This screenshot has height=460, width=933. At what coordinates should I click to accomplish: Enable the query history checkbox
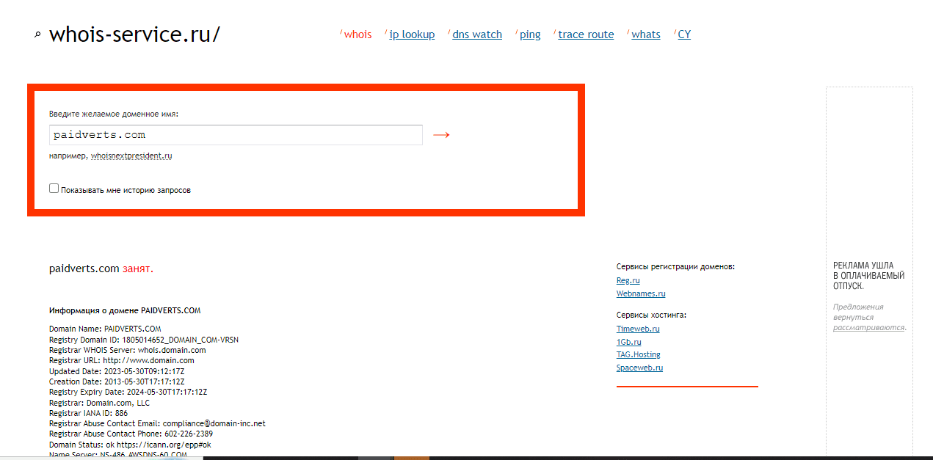coord(54,189)
